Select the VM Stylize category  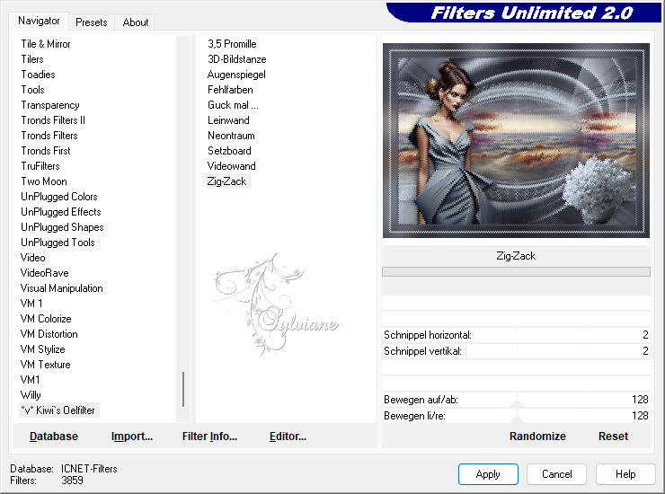[x=42, y=349]
